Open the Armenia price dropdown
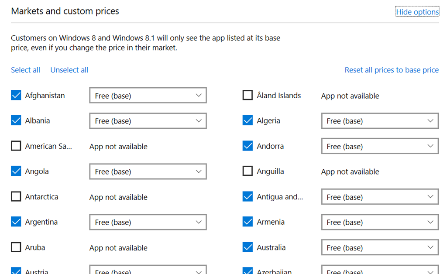 [x=379, y=222]
